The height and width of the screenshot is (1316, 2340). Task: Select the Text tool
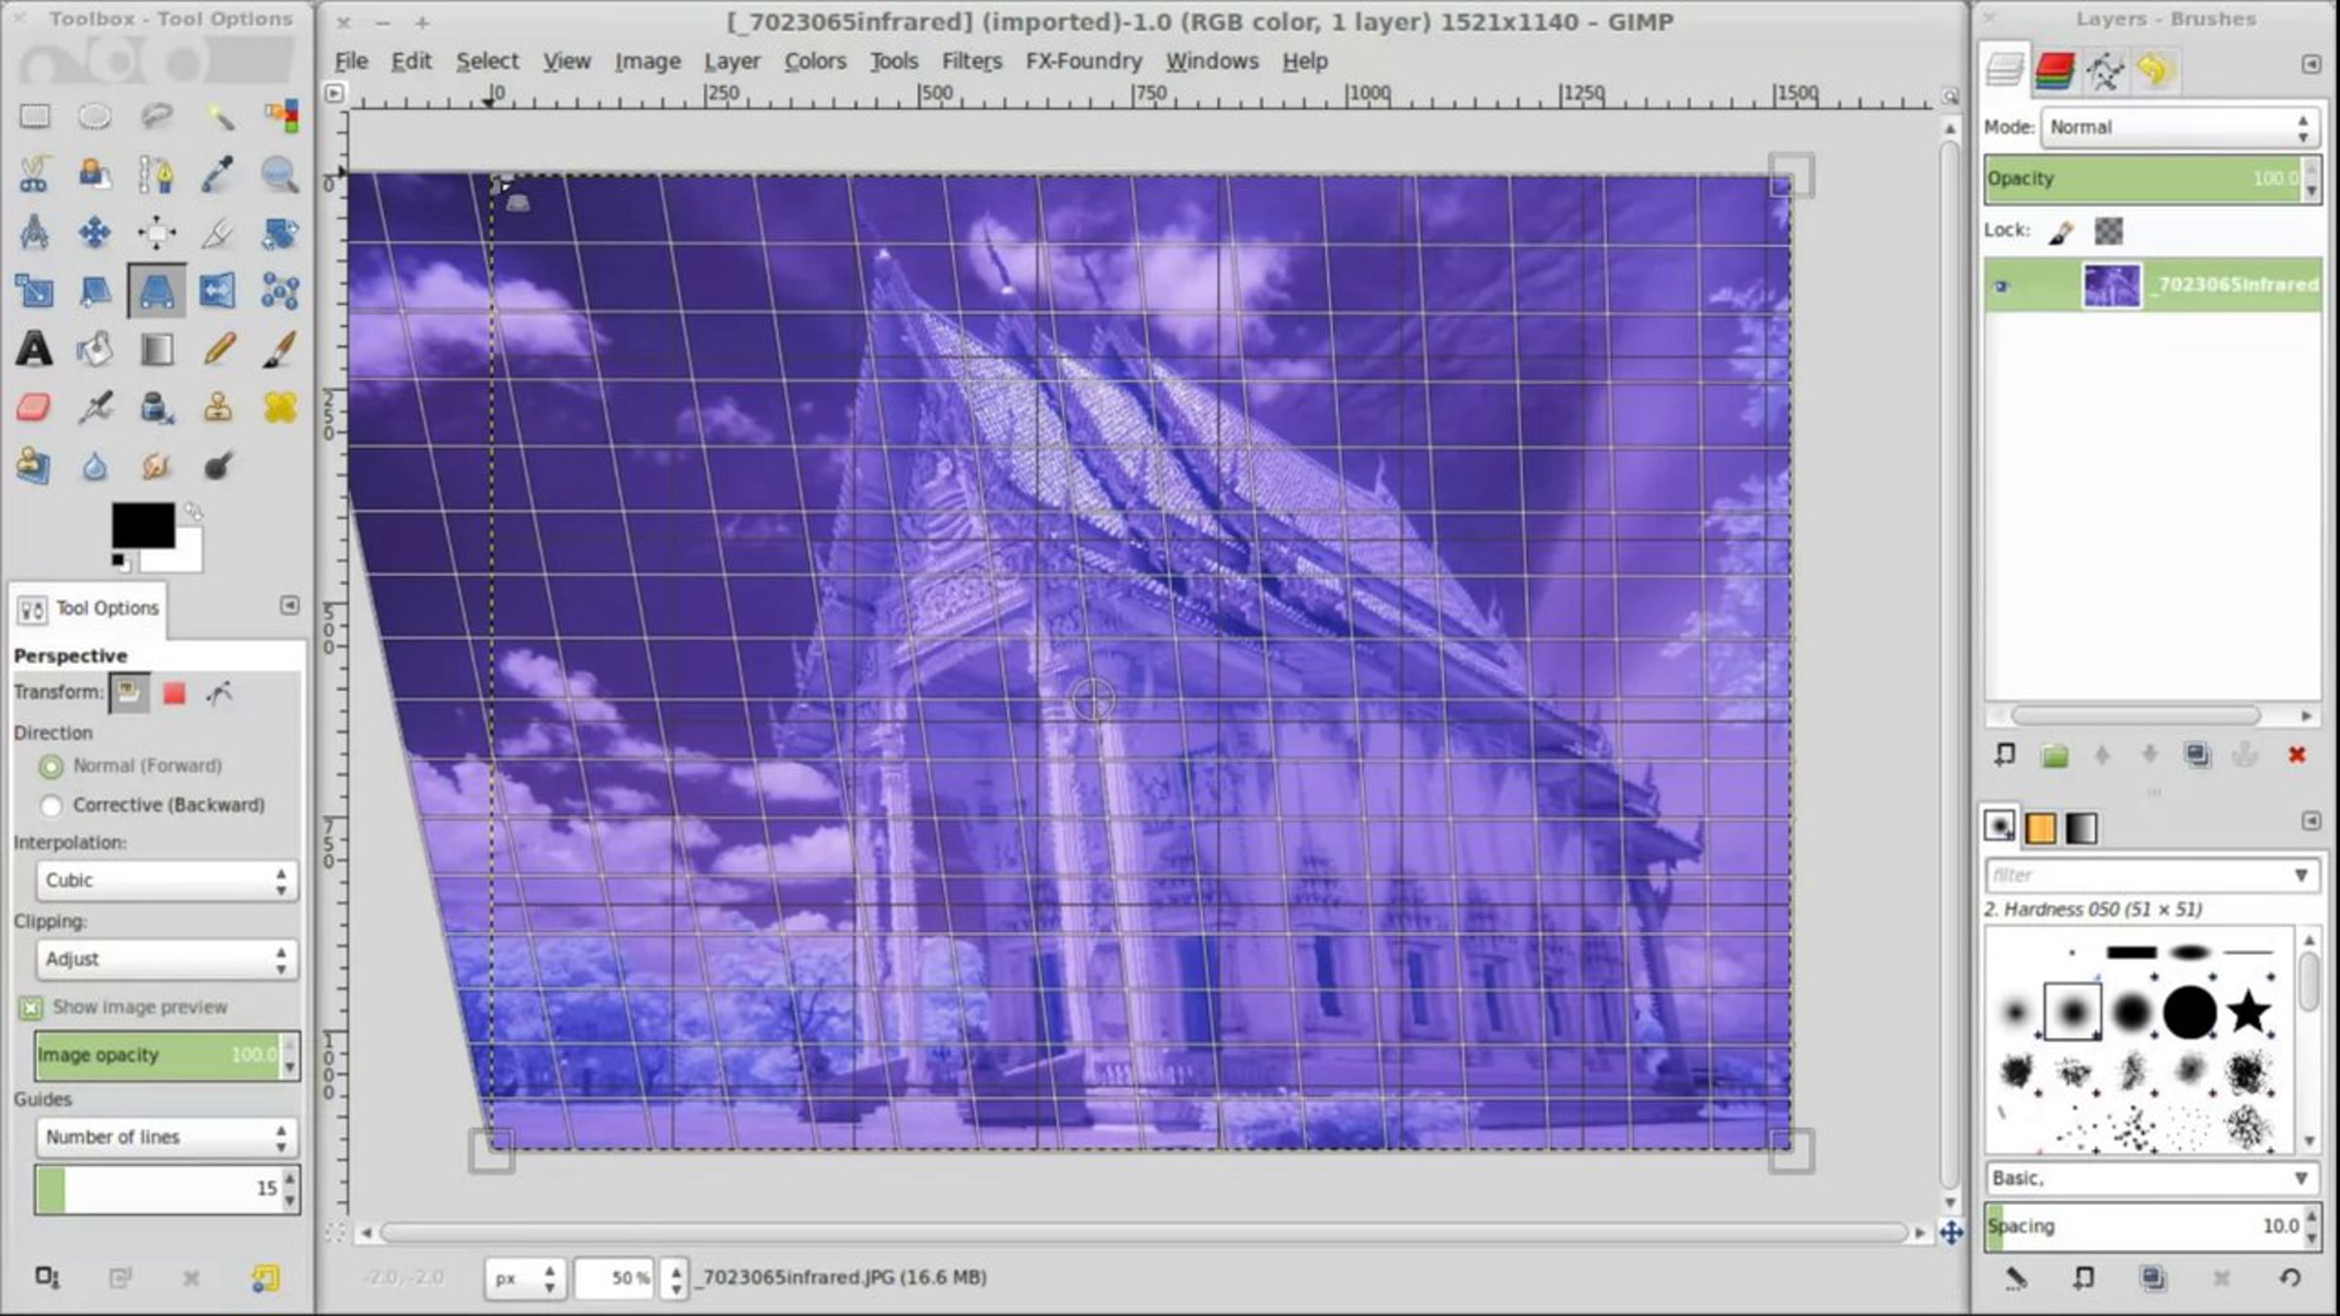34,349
